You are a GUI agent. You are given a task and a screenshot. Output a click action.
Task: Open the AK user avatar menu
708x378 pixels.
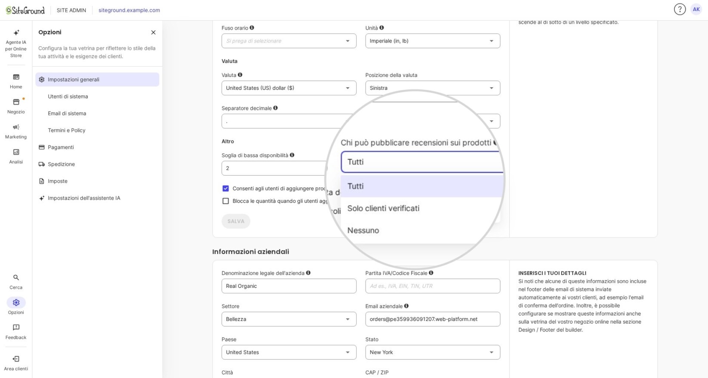coord(696,9)
